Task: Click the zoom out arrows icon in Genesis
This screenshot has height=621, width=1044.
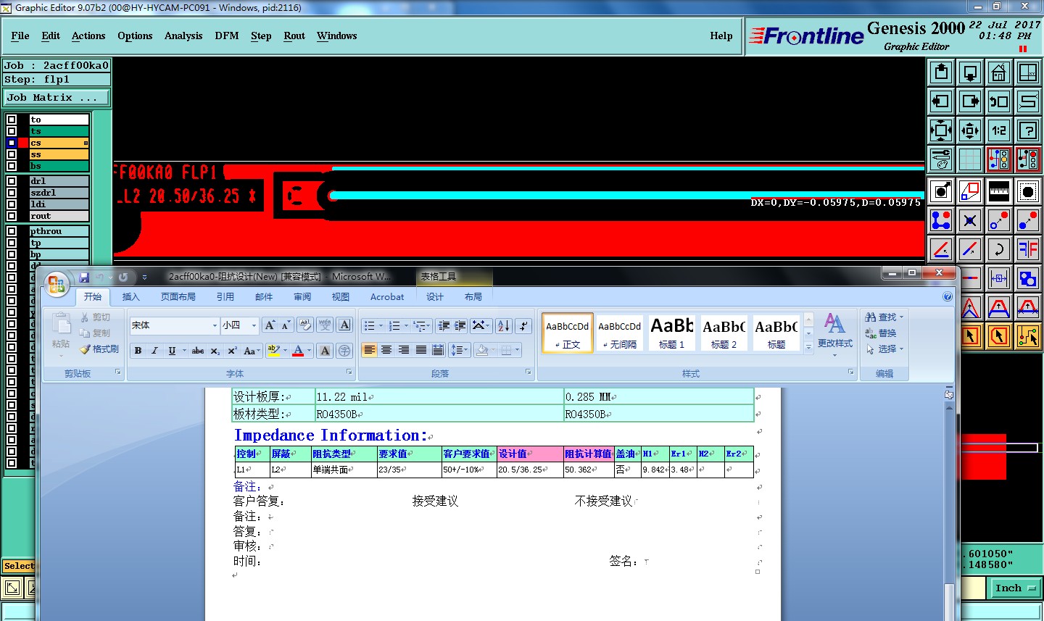Action: [970, 130]
